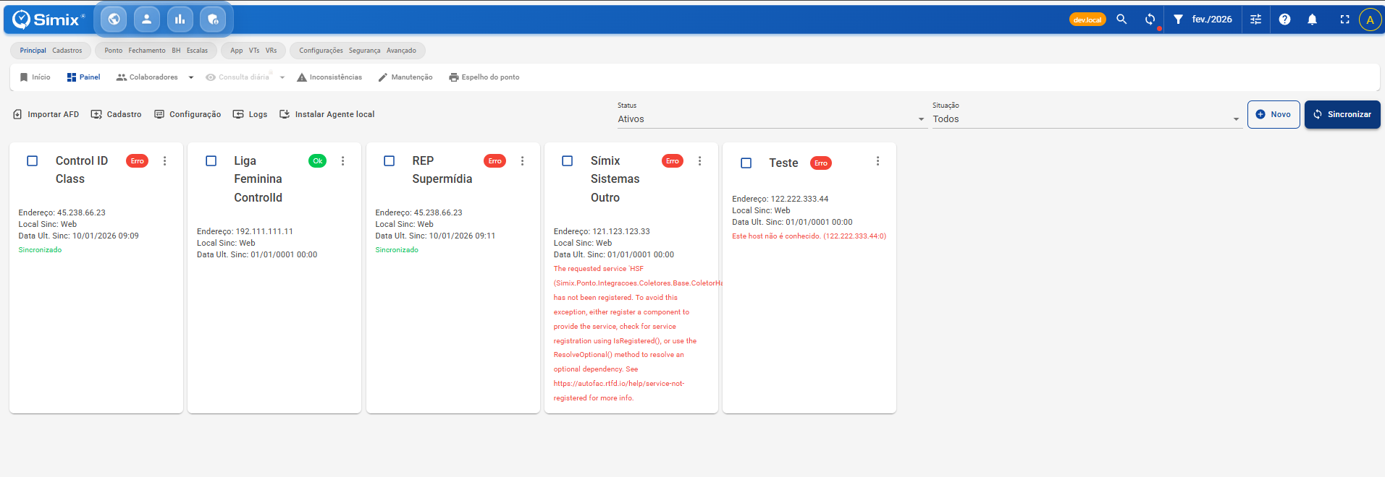
Task: Click Importar AFD
Action: (46, 114)
